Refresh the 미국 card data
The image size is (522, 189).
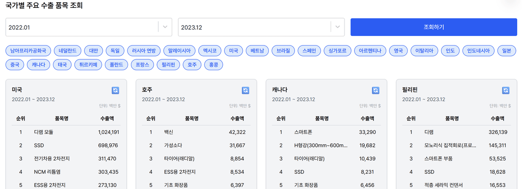115,90
